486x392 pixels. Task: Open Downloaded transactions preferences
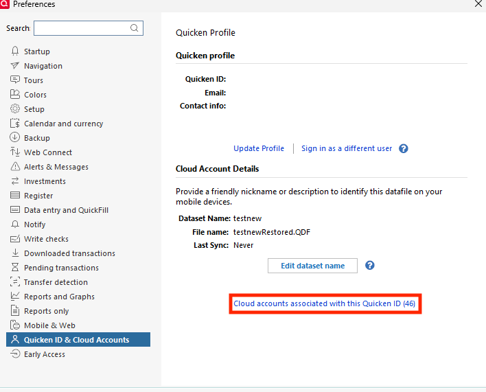(69, 253)
